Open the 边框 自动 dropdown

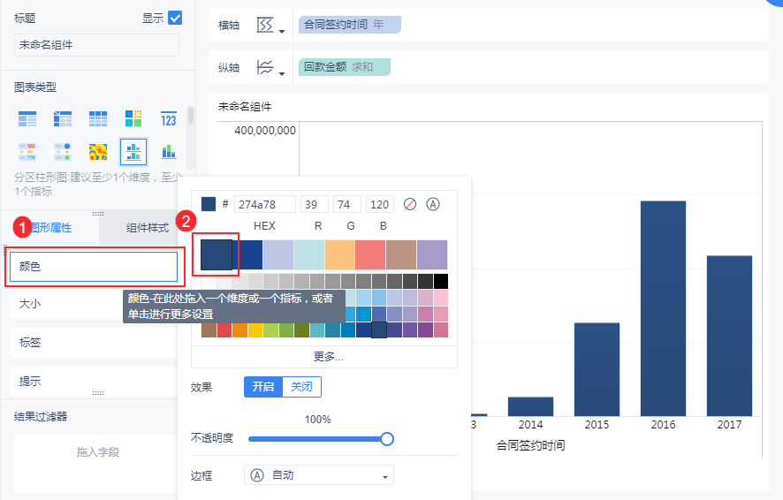(319, 475)
